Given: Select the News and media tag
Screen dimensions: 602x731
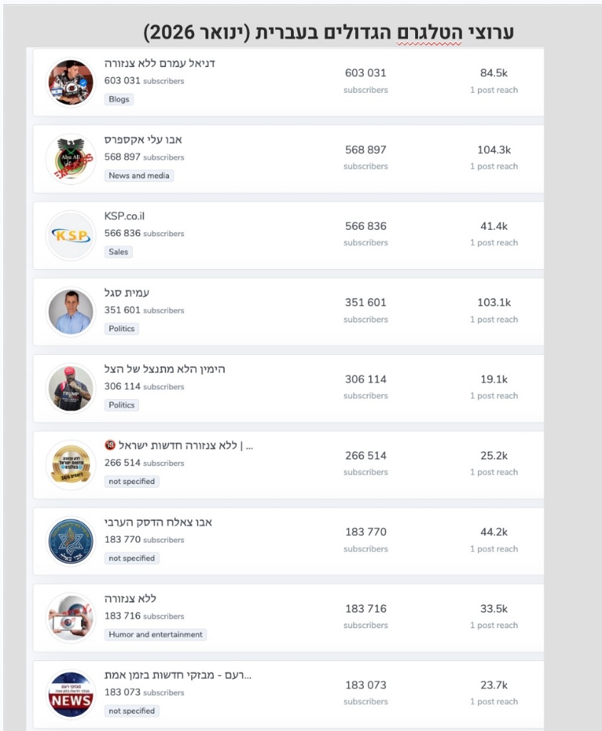Looking at the screenshot, I should (139, 176).
